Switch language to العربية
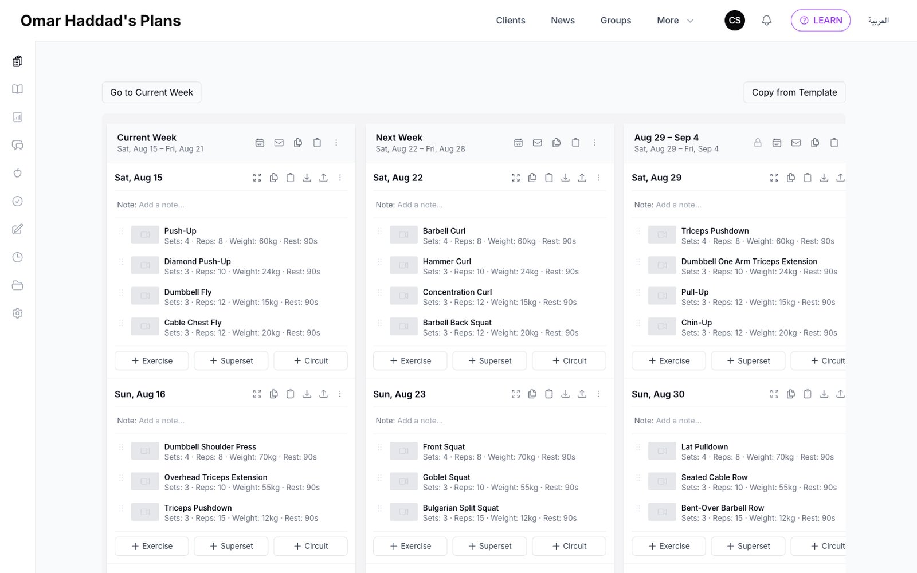Image resolution: width=917 pixels, height=573 pixels. click(x=879, y=21)
